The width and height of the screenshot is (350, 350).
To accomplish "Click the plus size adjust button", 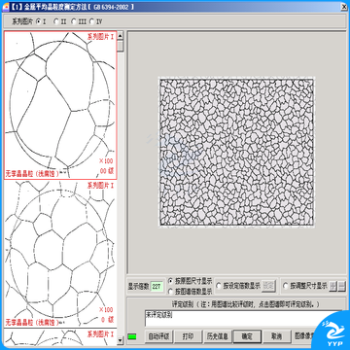I will (332, 286).
